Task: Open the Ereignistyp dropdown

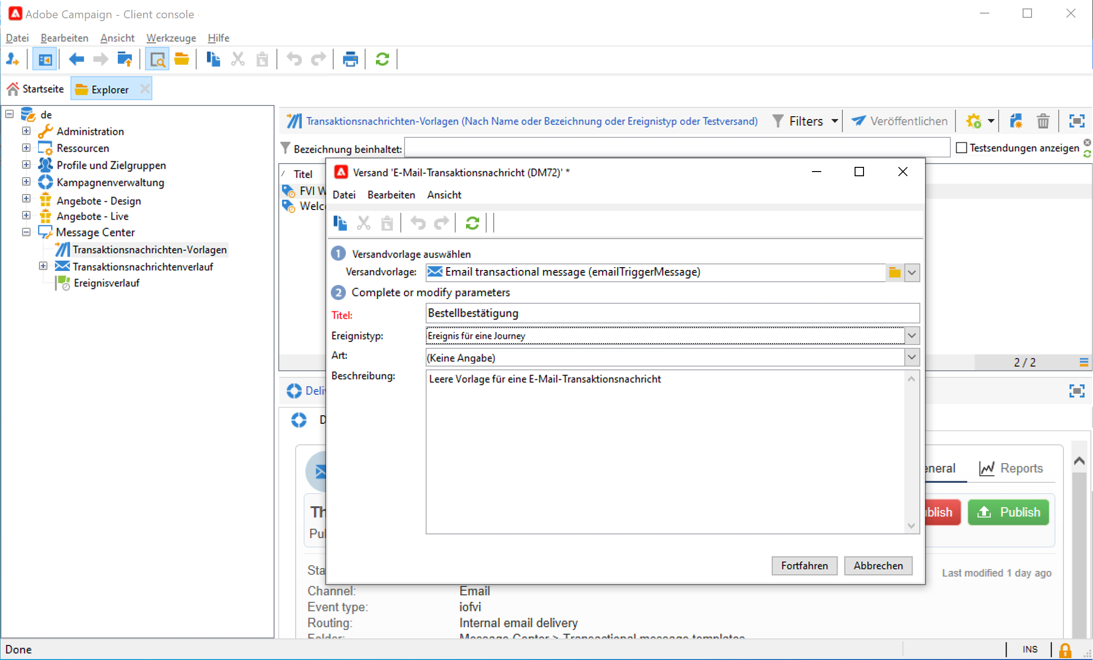Action: [x=911, y=336]
